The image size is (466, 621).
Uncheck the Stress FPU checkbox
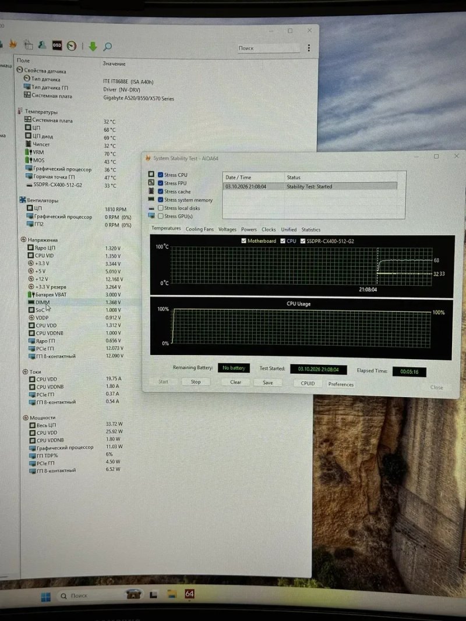pos(161,183)
